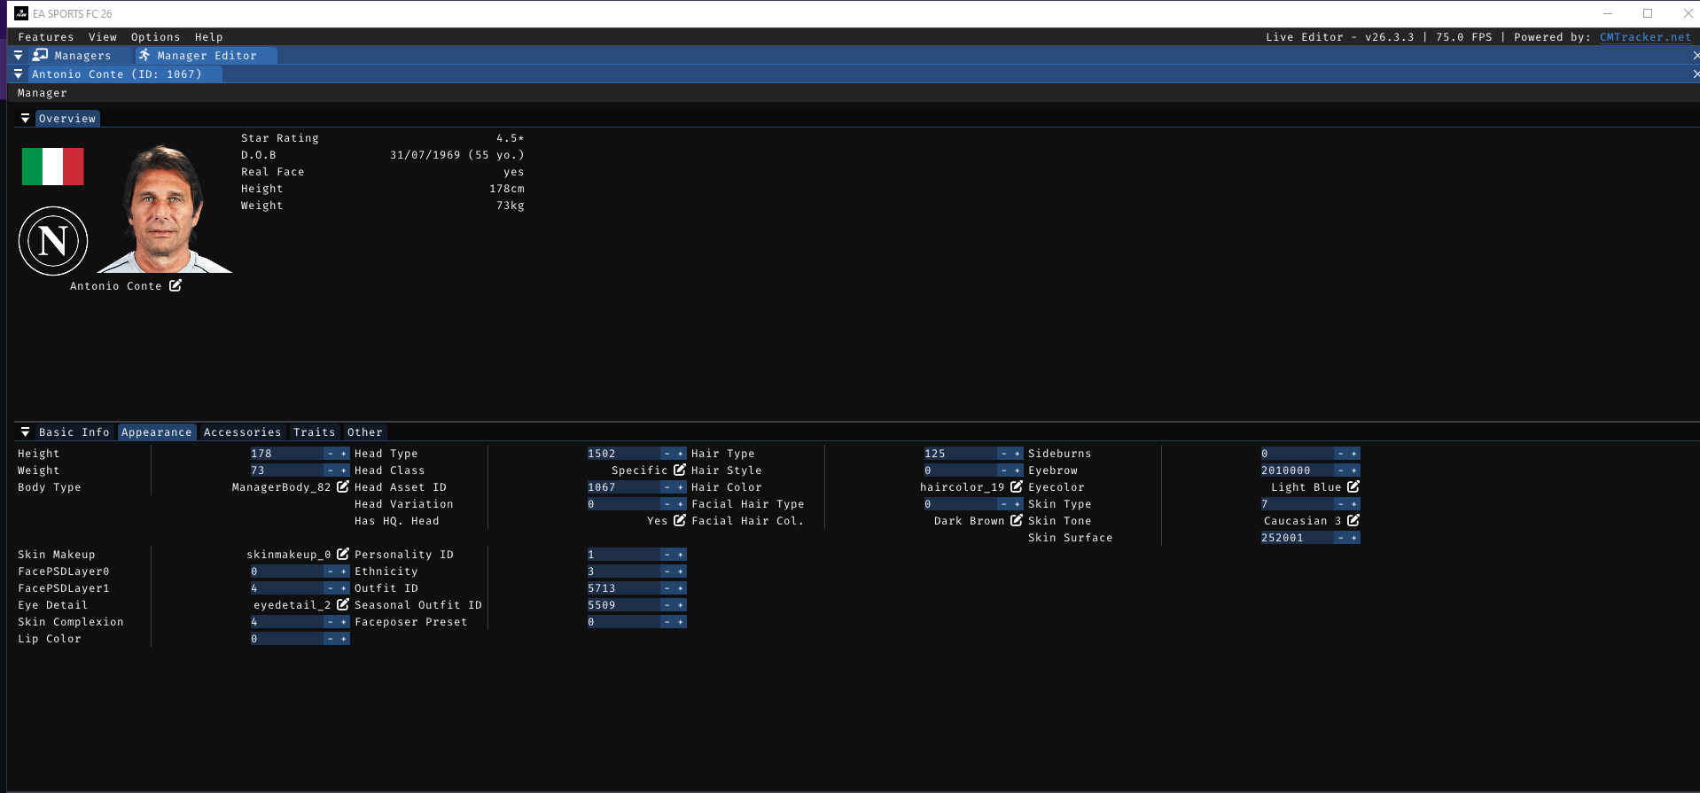Edit Facial Hair Col. Dark Brown
The height and width of the screenshot is (793, 1700).
point(1017,520)
